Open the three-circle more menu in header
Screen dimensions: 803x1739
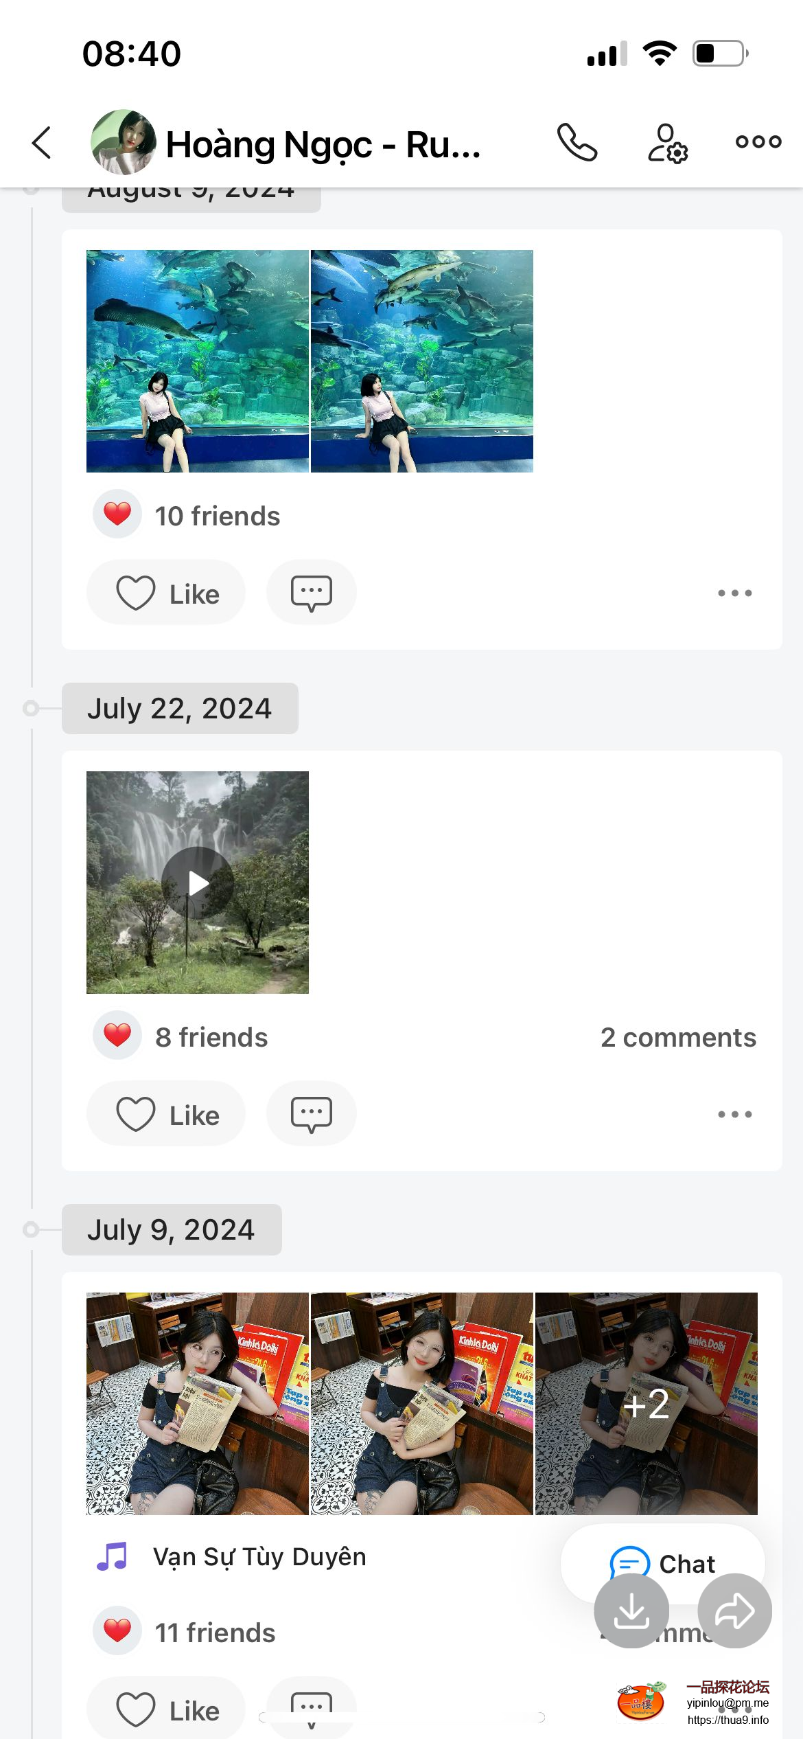point(758,142)
